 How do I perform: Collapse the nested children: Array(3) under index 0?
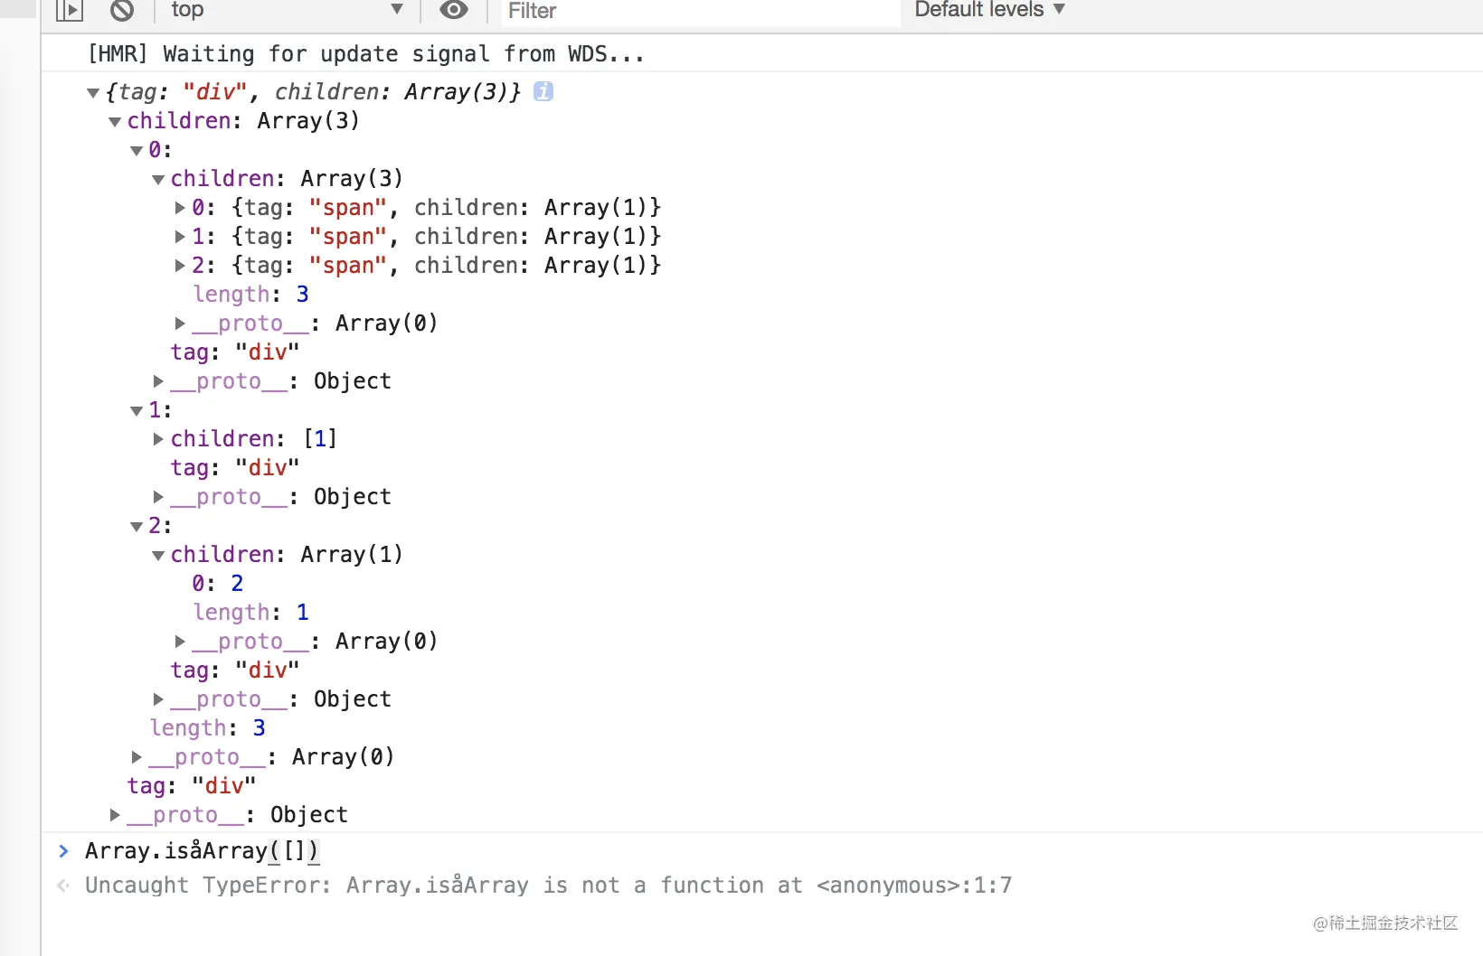[x=158, y=179]
